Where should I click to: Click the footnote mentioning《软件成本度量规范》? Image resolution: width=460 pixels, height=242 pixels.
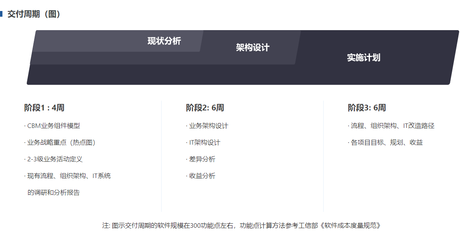tap(242, 225)
